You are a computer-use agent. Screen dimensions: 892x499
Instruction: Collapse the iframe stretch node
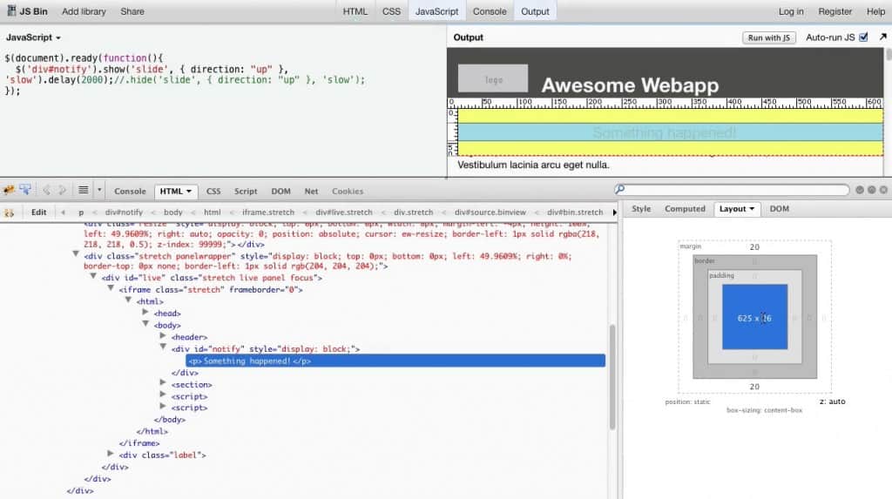click(x=111, y=288)
